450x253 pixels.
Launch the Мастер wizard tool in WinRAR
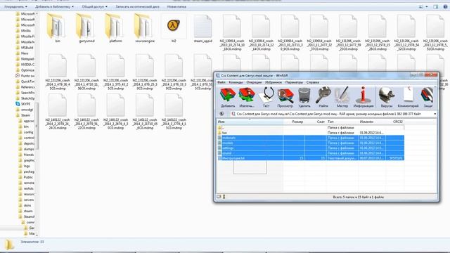click(x=342, y=98)
